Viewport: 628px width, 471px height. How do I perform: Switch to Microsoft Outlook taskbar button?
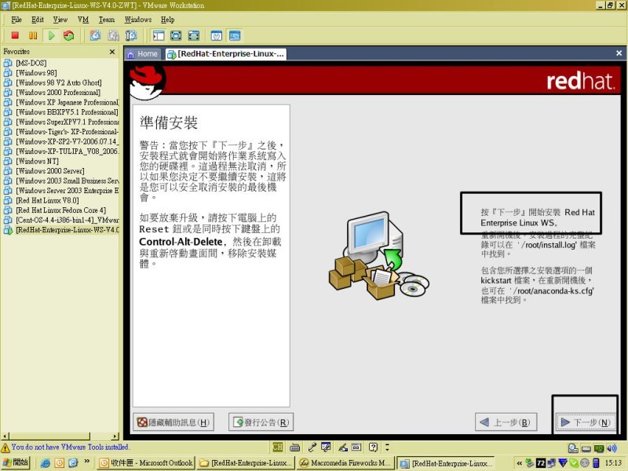pyautogui.click(x=146, y=463)
